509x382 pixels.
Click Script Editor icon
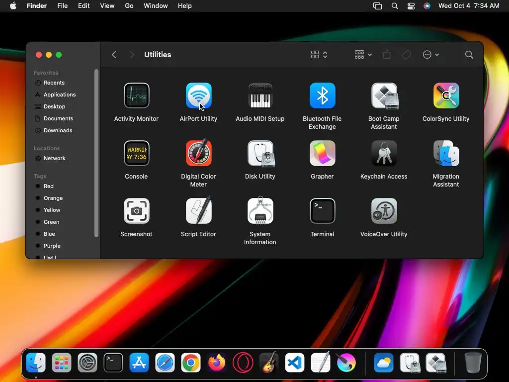tap(198, 210)
